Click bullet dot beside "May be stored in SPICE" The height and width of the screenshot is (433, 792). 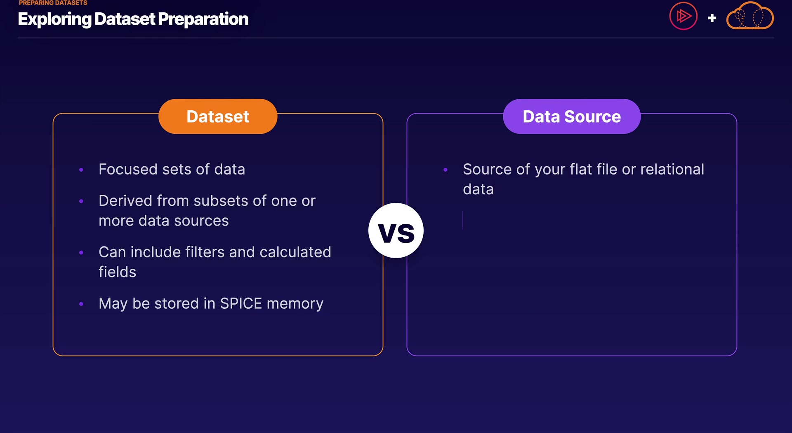click(x=81, y=304)
